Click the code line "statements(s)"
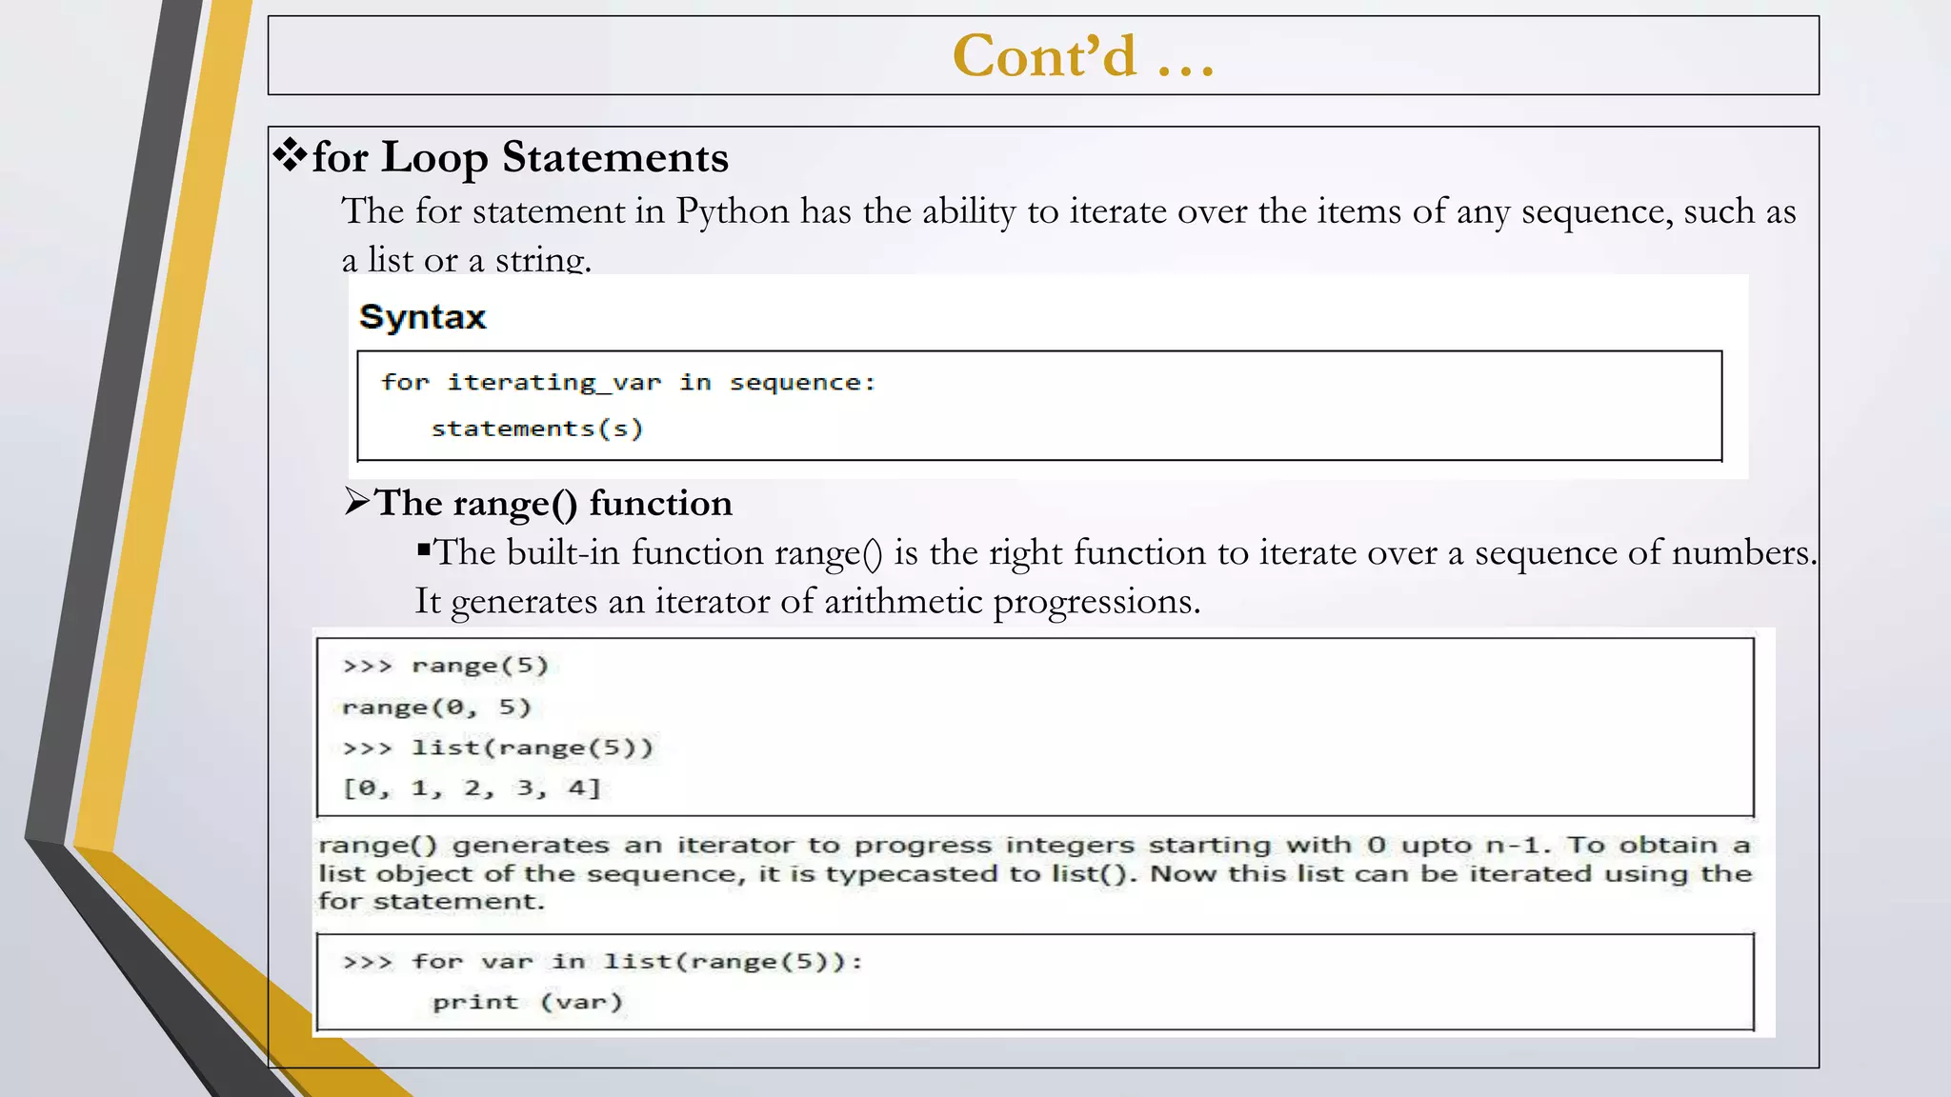The image size is (1951, 1097). (537, 429)
